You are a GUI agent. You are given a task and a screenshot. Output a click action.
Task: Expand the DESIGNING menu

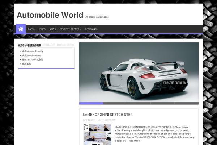pyautogui.click(x=92, y=29)
